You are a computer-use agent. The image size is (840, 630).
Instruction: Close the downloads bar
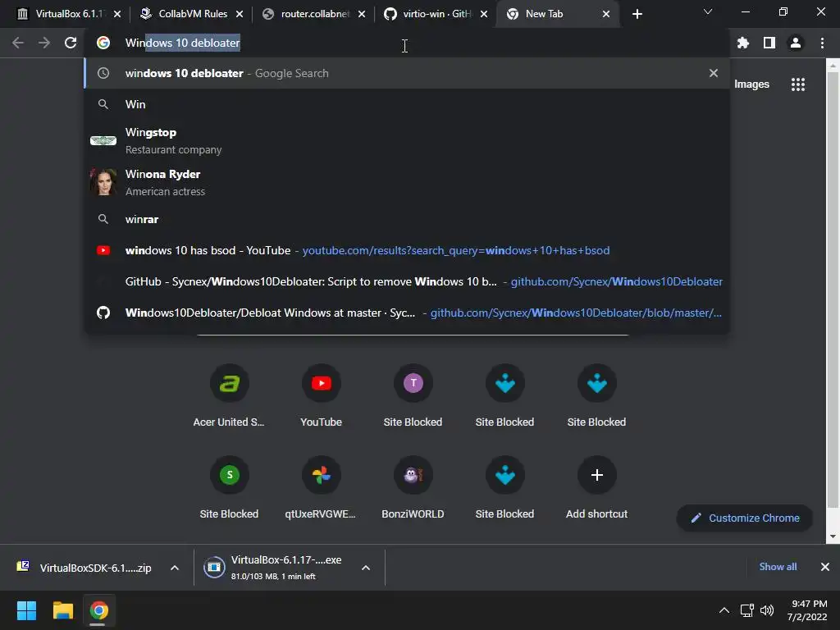point(825,567)
